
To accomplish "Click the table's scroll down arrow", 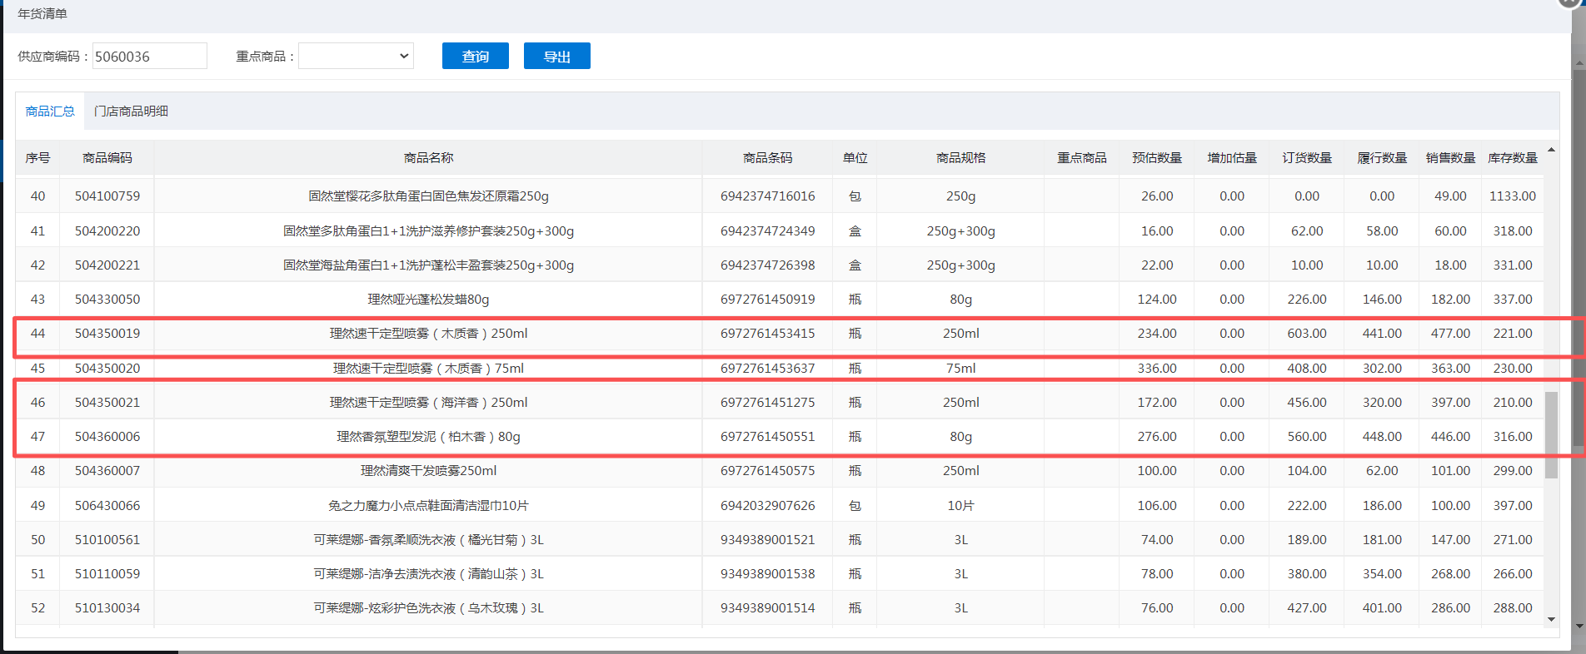I will [x=1551, y=619].
